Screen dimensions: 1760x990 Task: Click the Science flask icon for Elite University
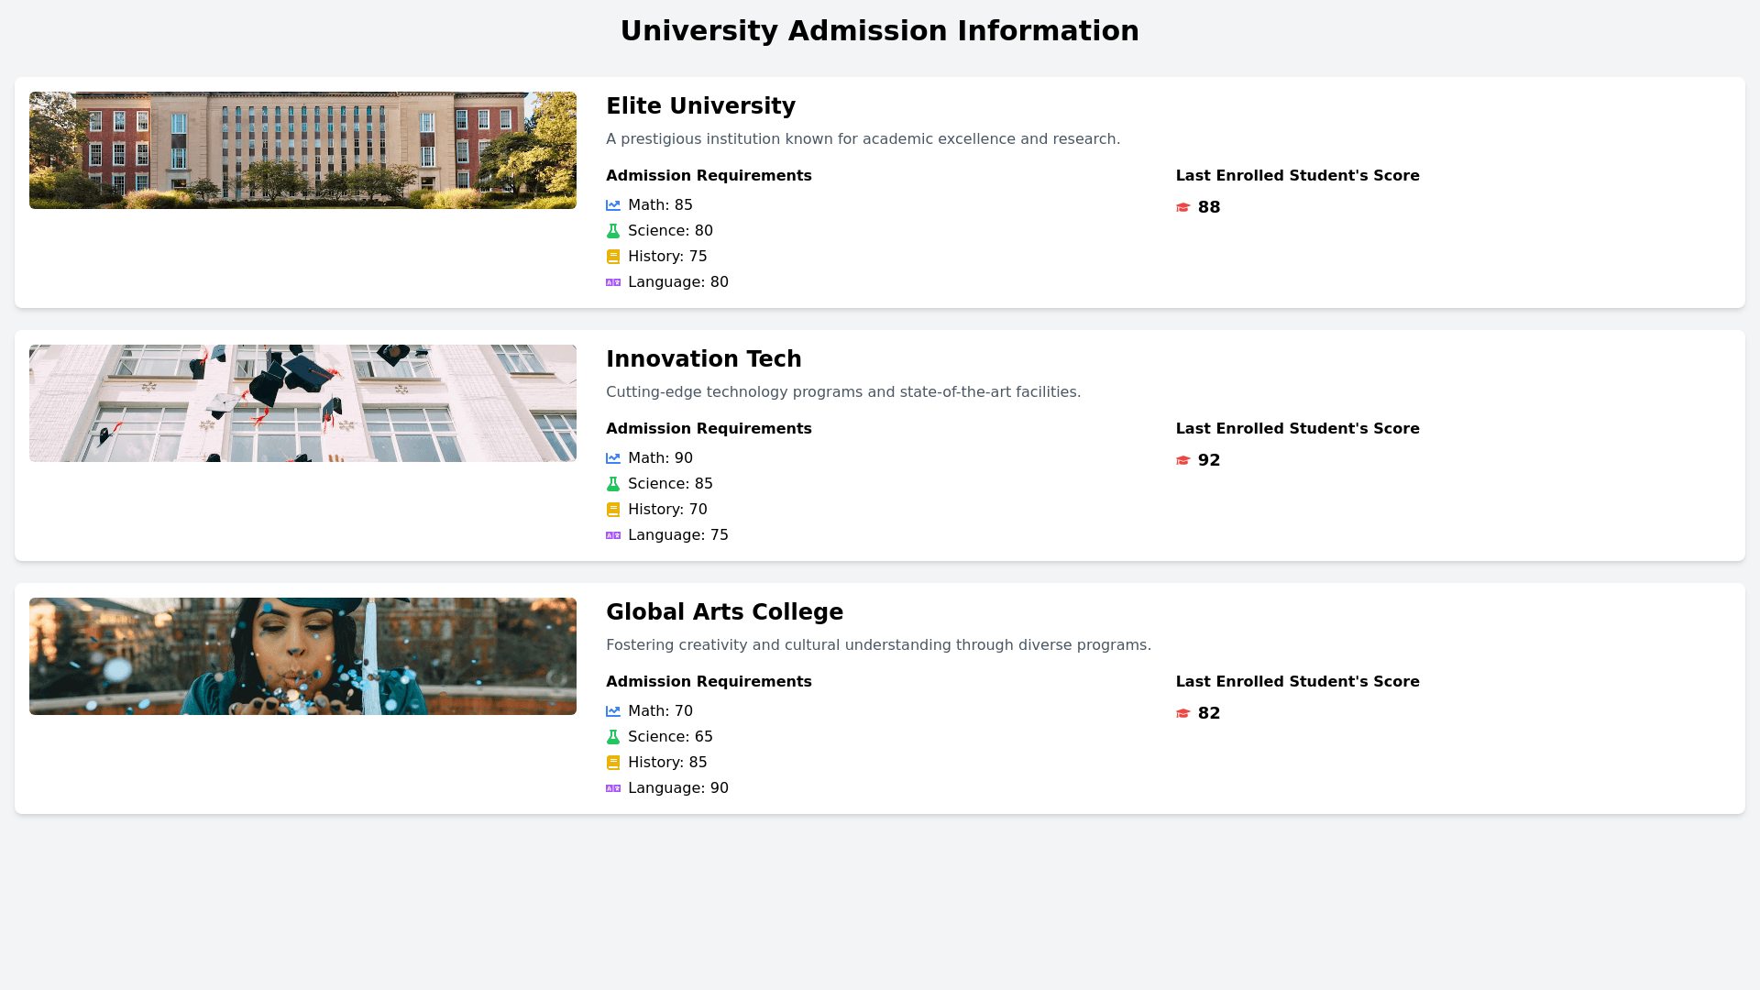(613, 231)
